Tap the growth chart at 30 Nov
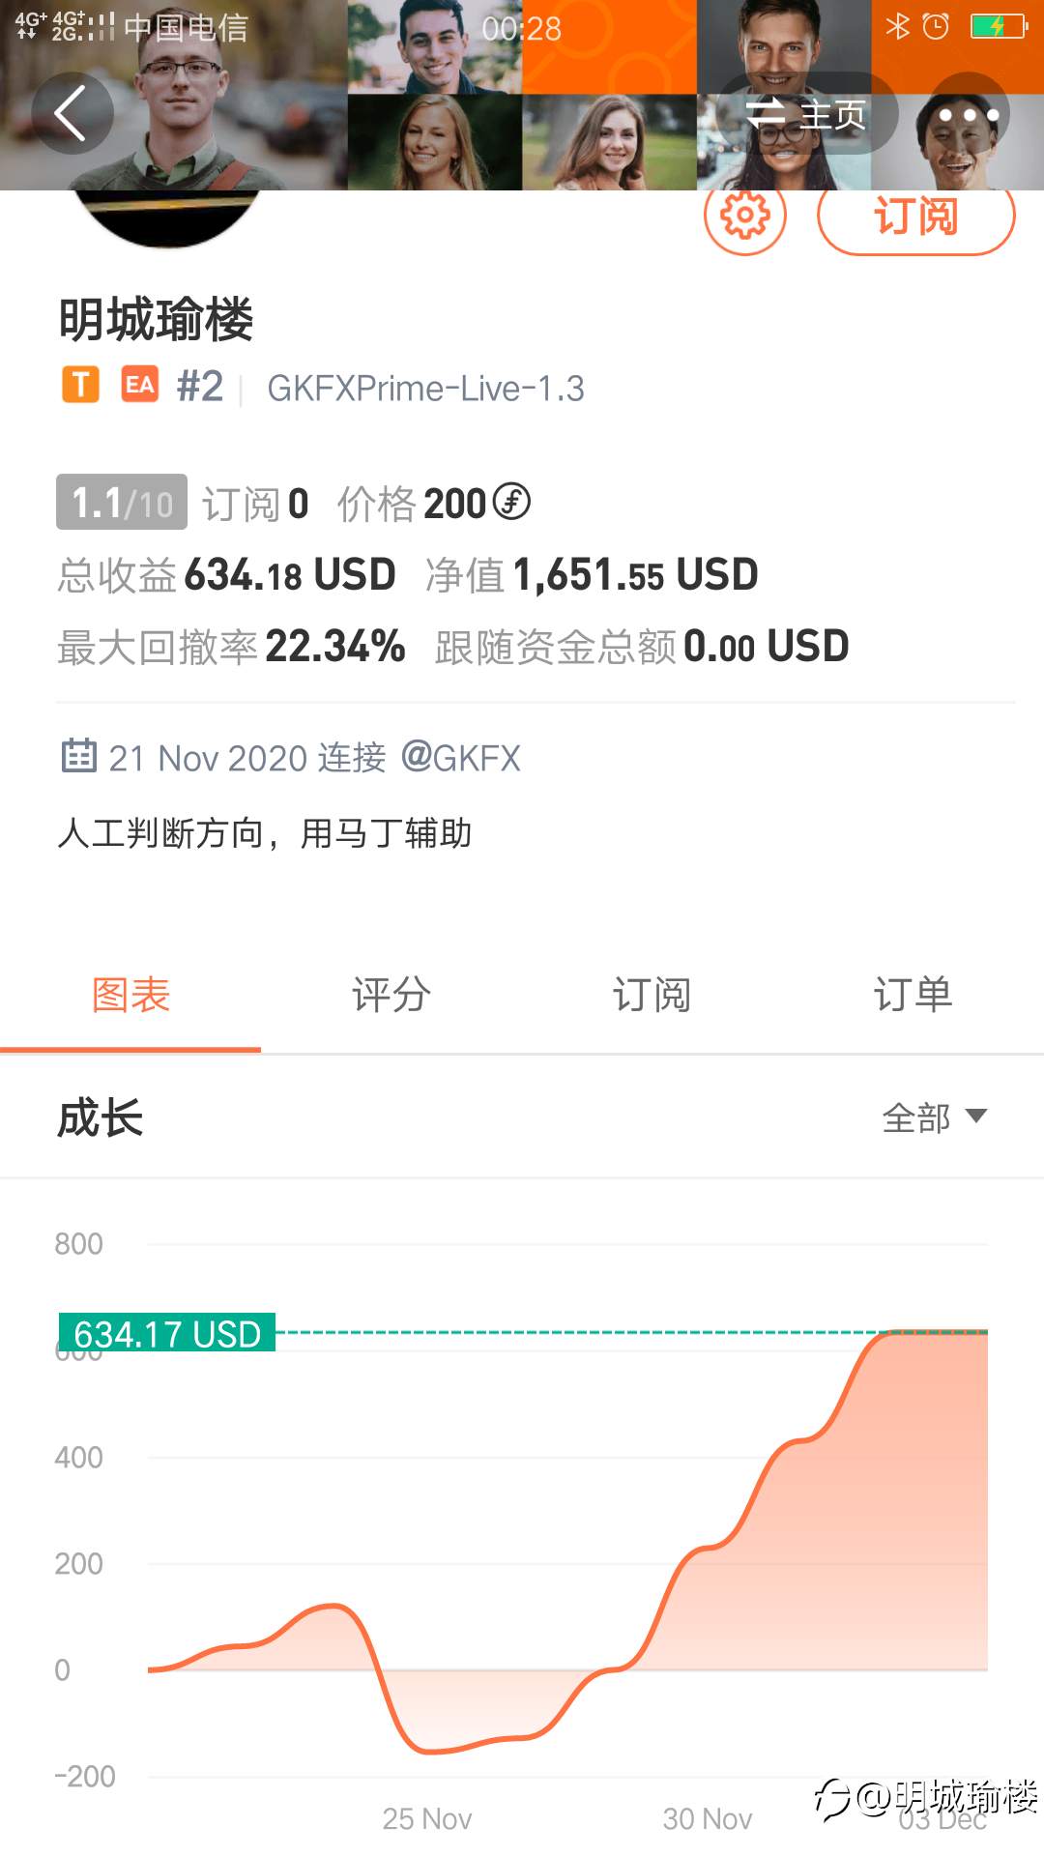Image resolution: width=1044 pixels, height=1856 pixels. pos(707,1547)
